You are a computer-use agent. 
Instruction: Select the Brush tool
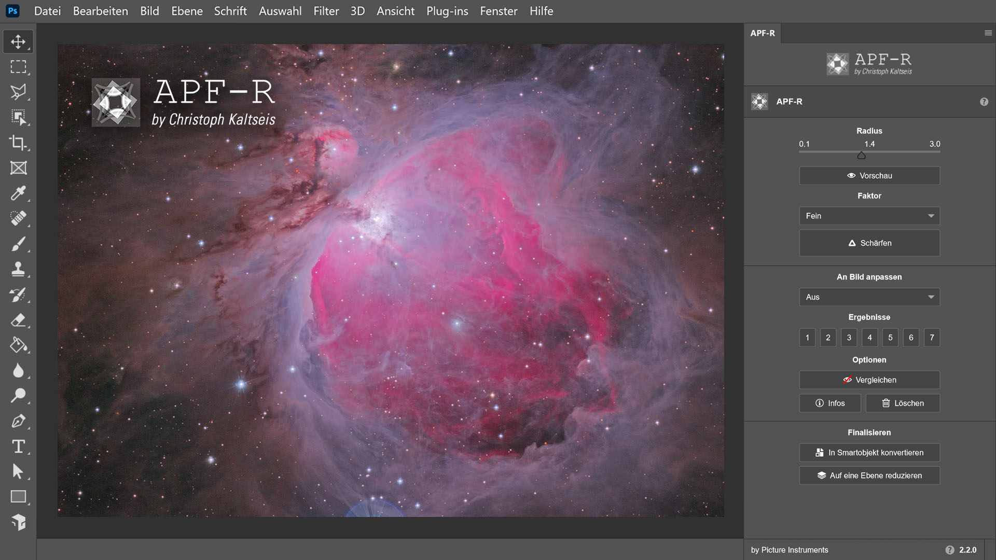pos(18,244)
